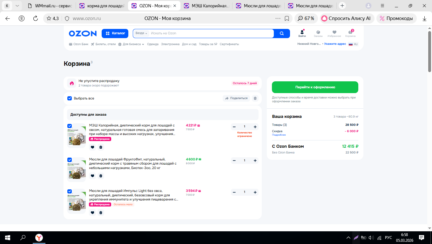This screenshot has width=432, height=244.
Task: Expand the Для бизнеса dropdown
Action: (131, 44)
